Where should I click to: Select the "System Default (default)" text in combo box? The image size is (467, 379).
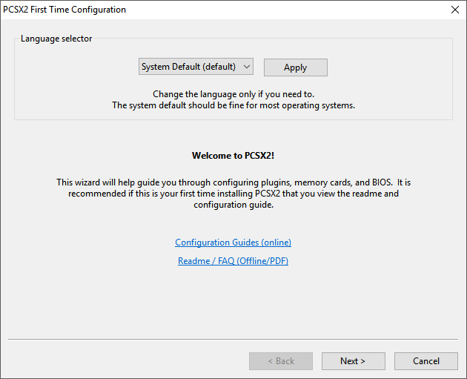click(188, 67)
